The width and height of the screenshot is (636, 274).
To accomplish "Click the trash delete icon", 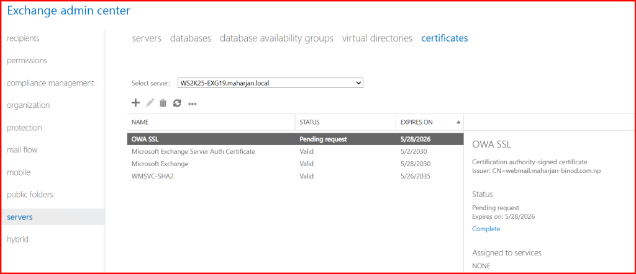I will (163, 103).
